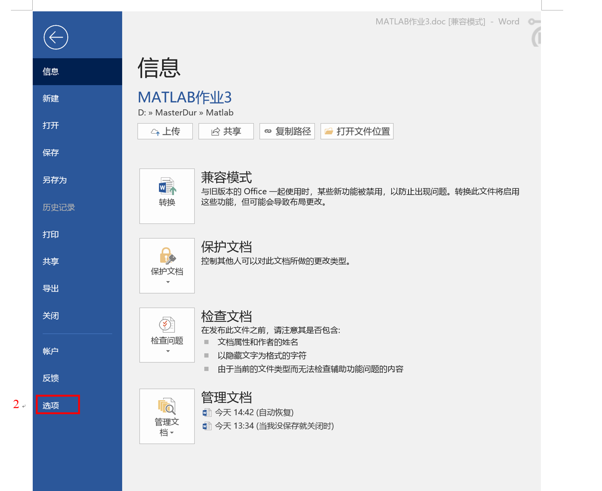Click the 检查问题 document inspection icon
This screenshot has height=491, width=602.
click(x=167, y=325)
